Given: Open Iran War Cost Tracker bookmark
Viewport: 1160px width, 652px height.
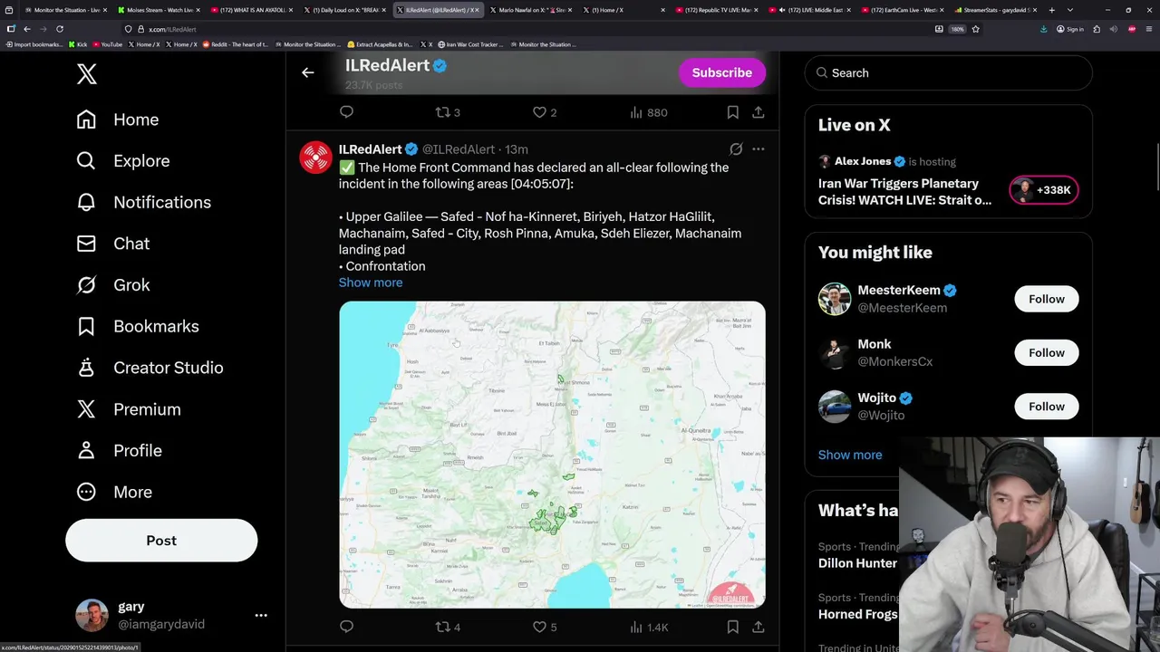Looking at the screenshot, I should [469, 44].
